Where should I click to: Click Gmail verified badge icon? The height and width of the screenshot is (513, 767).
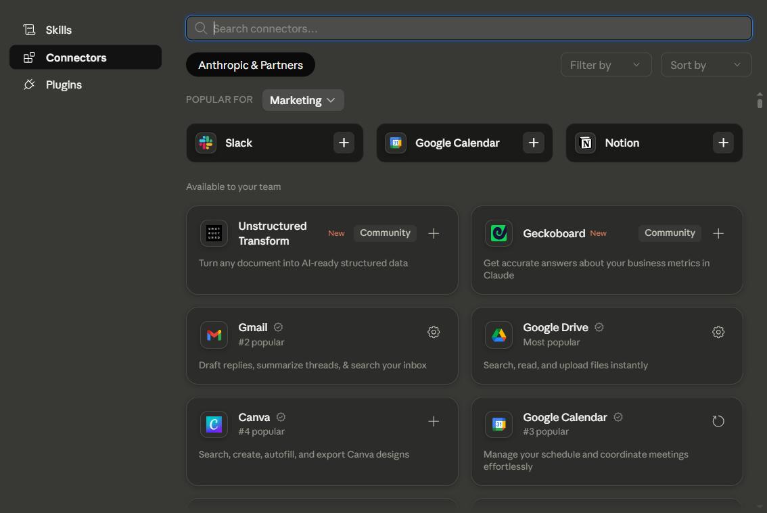click(x=279, y=327)
